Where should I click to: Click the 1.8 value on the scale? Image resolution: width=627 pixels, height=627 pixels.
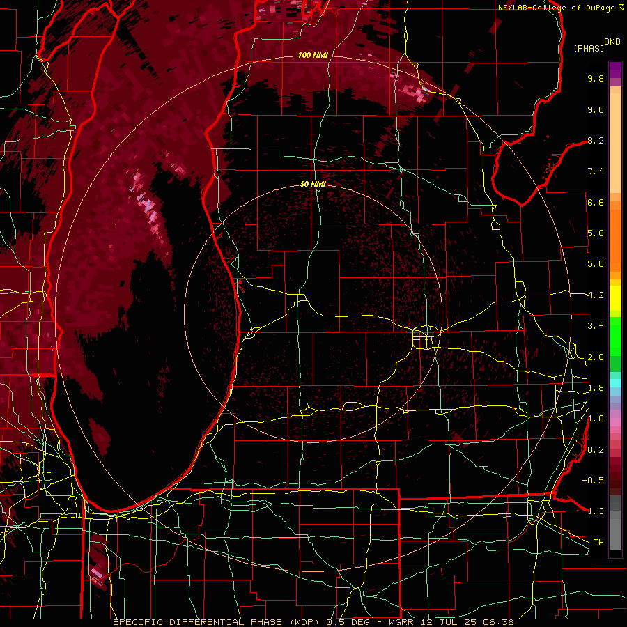[x=596, y=388]
